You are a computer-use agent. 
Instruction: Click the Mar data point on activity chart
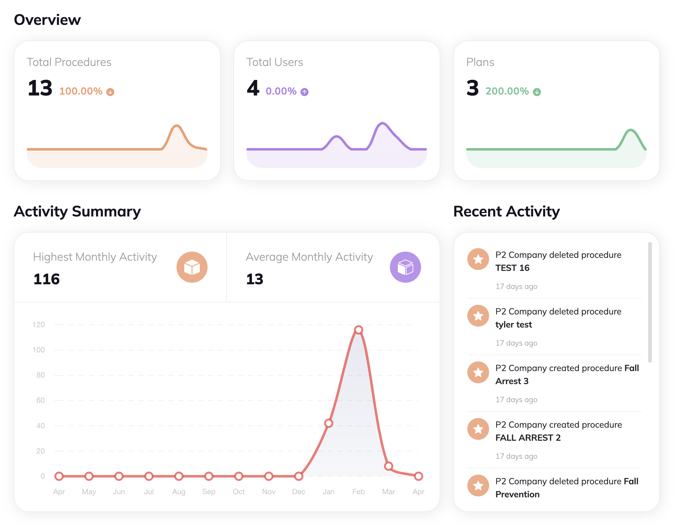pos(389,466)
